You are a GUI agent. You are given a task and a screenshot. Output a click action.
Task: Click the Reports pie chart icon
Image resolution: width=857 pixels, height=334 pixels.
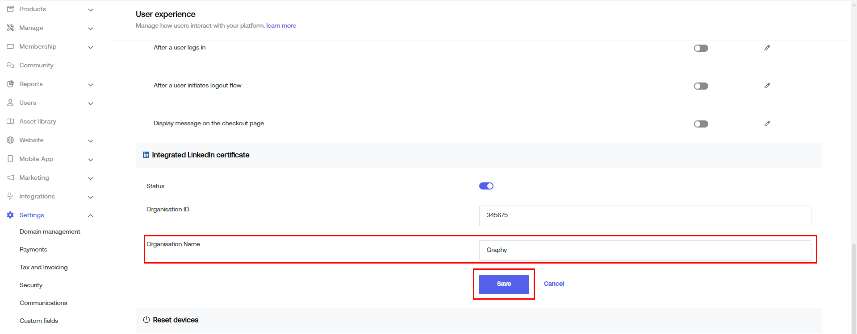click(10, 84)
